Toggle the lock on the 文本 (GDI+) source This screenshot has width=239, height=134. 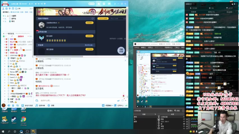(187, 121)
